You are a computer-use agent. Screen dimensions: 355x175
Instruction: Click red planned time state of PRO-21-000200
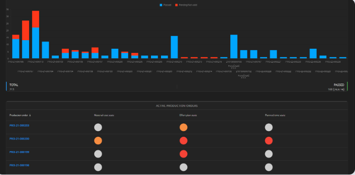(269, 141)
